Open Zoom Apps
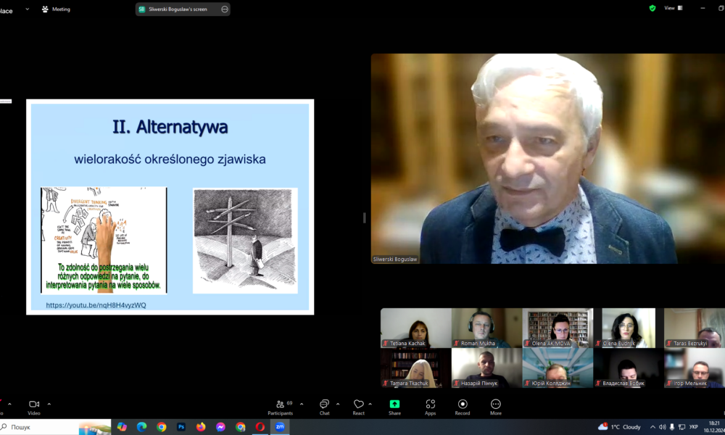725x435 pixels. click(430, 407)
